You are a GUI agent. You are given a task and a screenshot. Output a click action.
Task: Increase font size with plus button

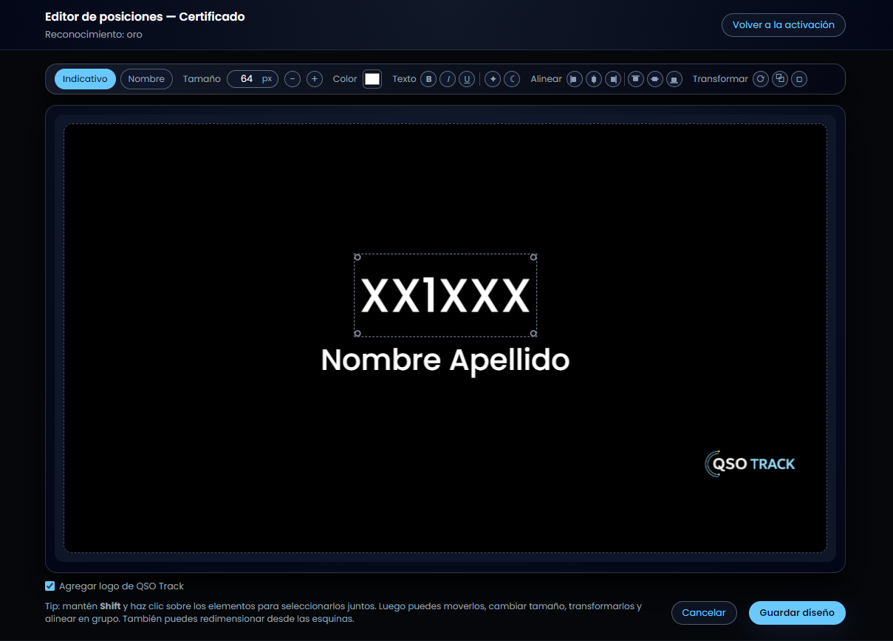coord(315,79)
